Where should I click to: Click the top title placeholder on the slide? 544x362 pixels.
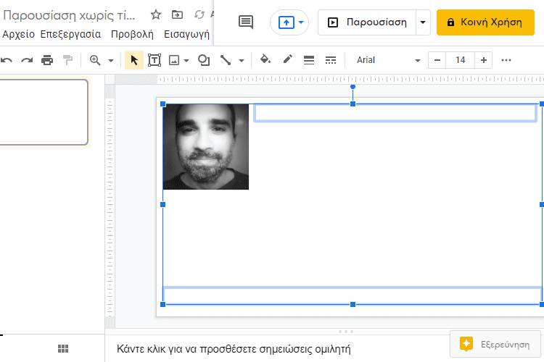tap(395, 113)
